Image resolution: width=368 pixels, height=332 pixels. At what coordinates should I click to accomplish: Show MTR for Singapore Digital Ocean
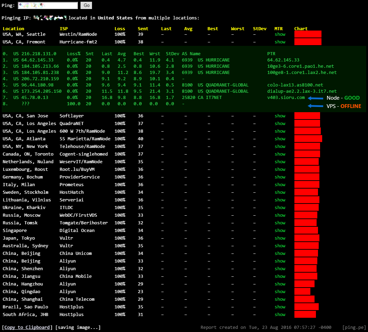[280, 231]
